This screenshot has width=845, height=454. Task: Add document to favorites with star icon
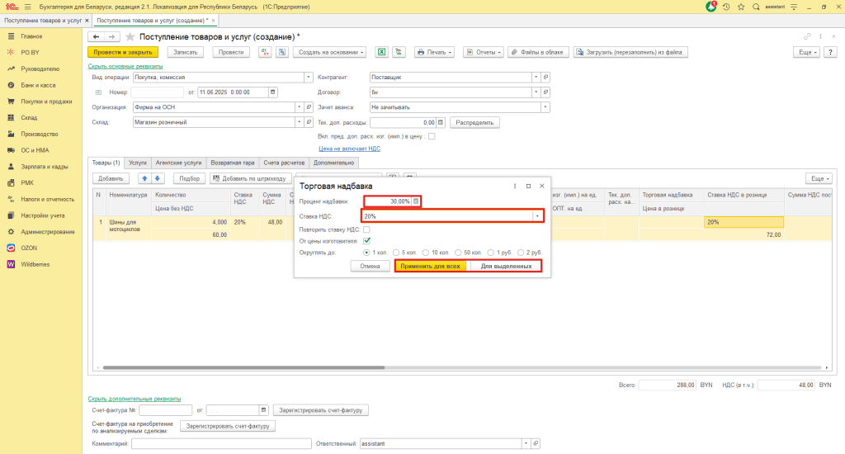[130, 36]
